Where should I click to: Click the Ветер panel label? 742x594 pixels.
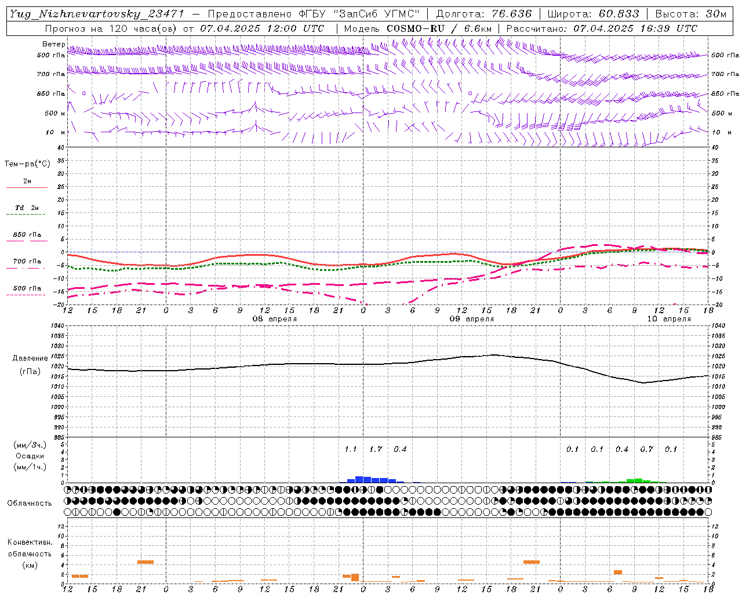pyautogui.click(x=53, y=44)
